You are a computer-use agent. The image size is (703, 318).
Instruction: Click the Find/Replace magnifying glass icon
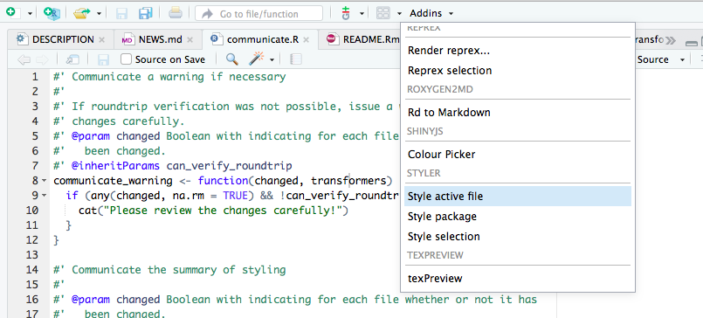231,59
